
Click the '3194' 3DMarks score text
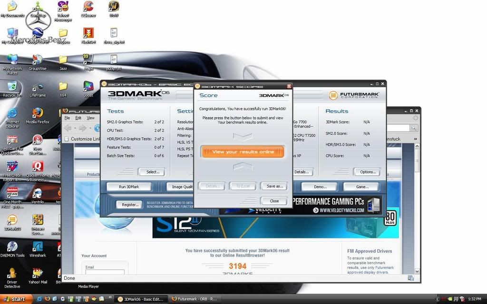point(238,266)
